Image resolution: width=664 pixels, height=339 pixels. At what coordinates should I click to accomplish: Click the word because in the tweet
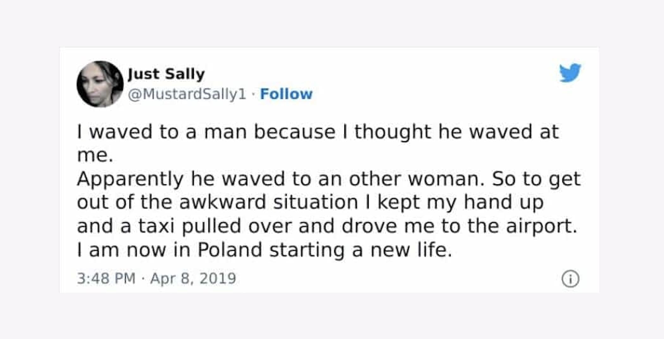[295, 132]
